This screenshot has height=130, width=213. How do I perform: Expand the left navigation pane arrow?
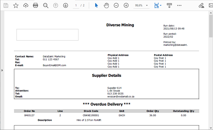tap(2, 70)
